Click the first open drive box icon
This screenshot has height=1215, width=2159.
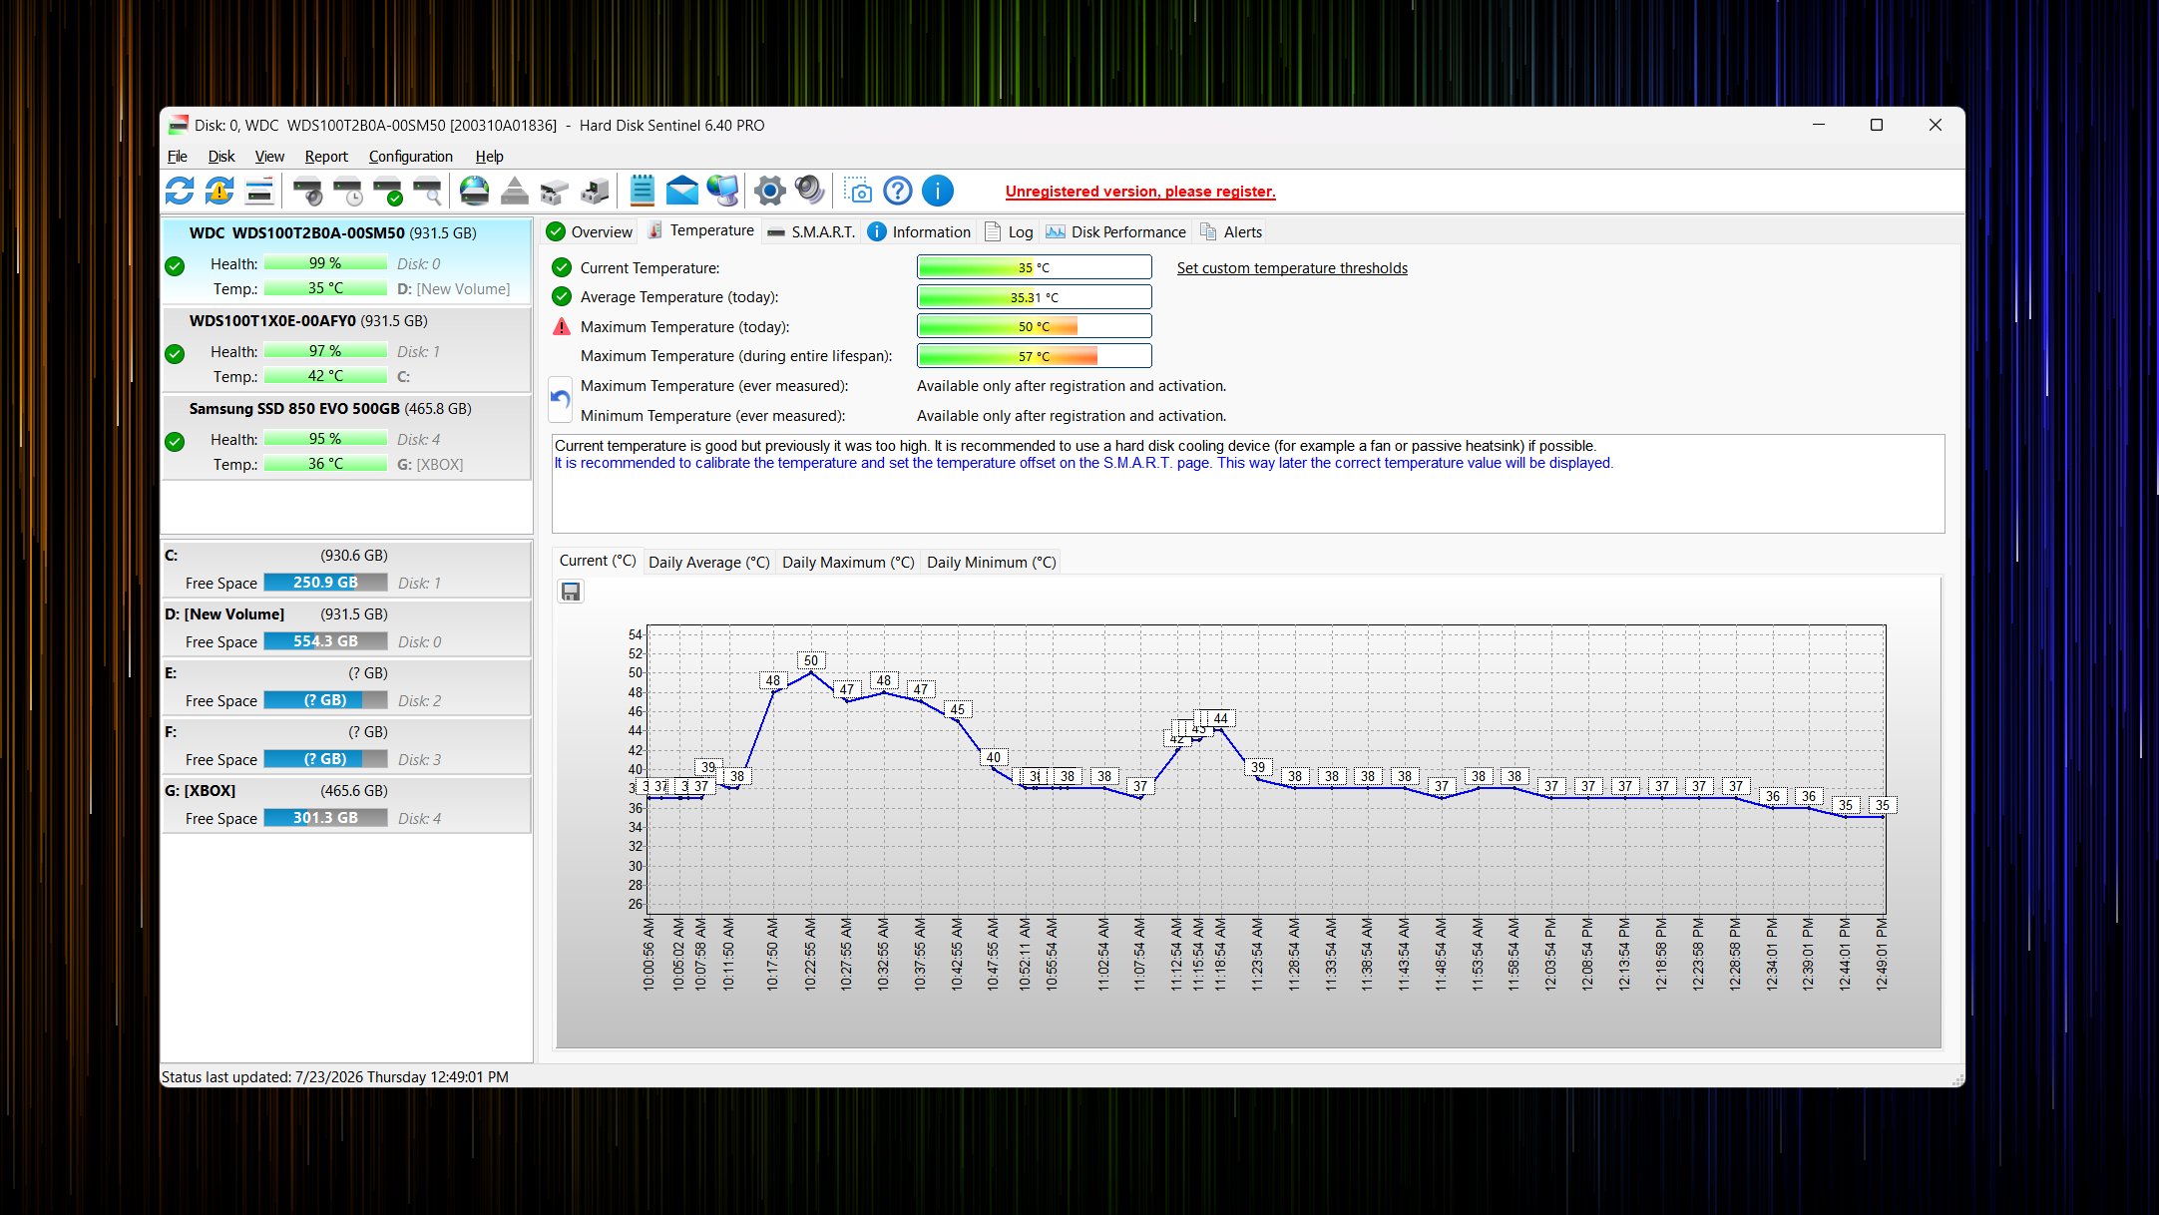click(555, 191)
